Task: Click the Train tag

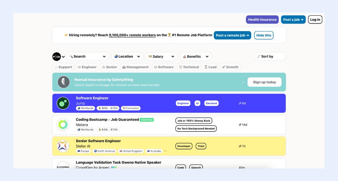Action: [x=201, y=146]
